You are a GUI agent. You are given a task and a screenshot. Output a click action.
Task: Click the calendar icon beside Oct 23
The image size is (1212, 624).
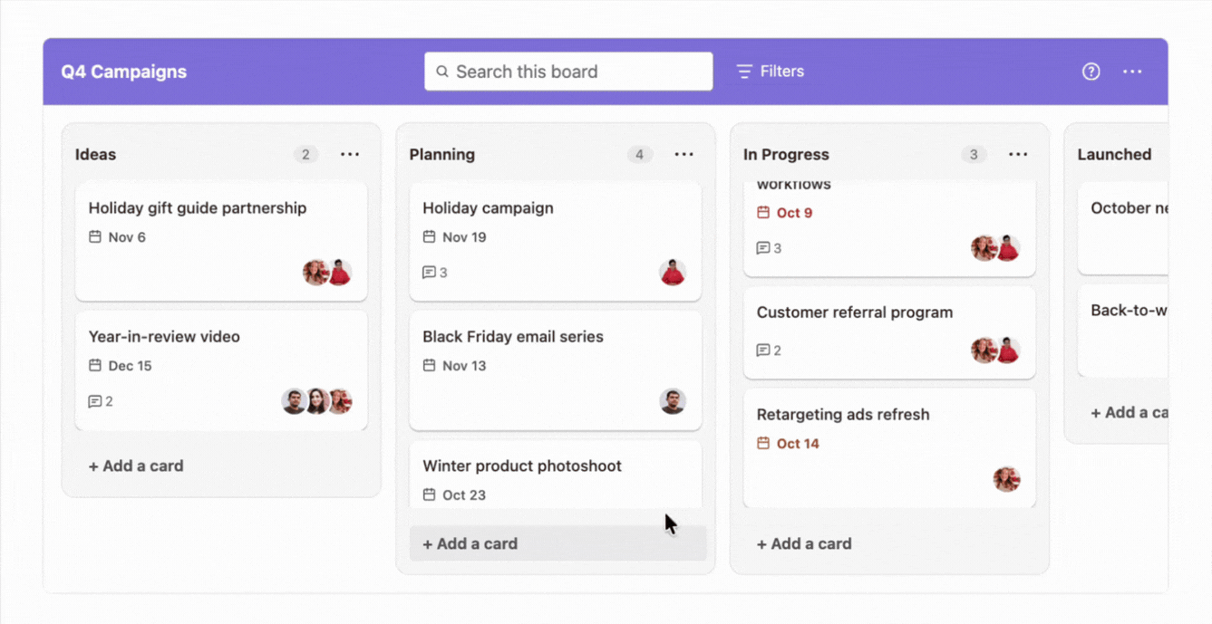point(429,494)
